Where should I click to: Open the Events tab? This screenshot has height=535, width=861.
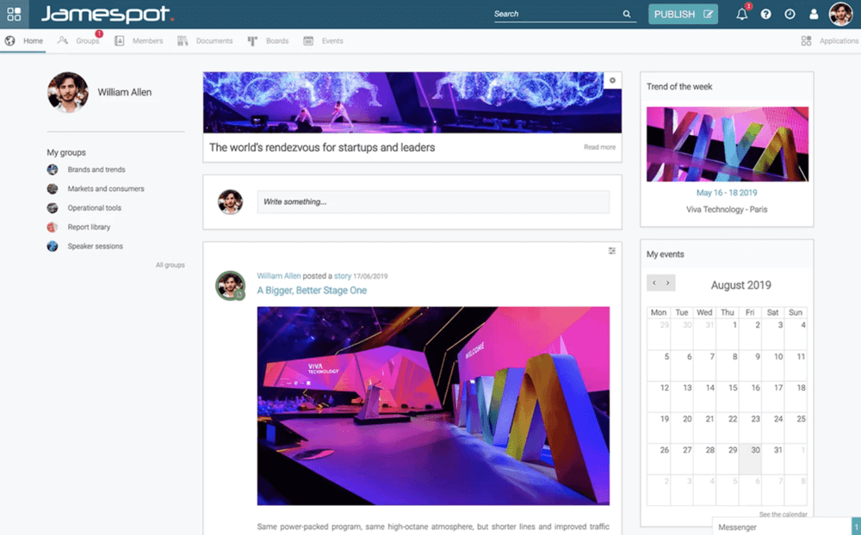pyautogui.click(x=324, y=40)
